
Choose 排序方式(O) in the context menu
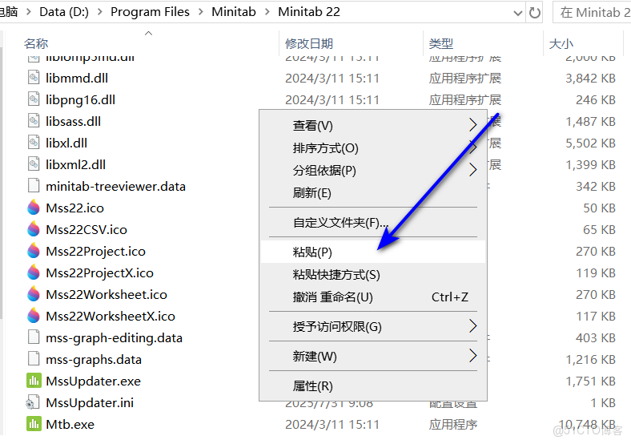[x=372, y=147]
